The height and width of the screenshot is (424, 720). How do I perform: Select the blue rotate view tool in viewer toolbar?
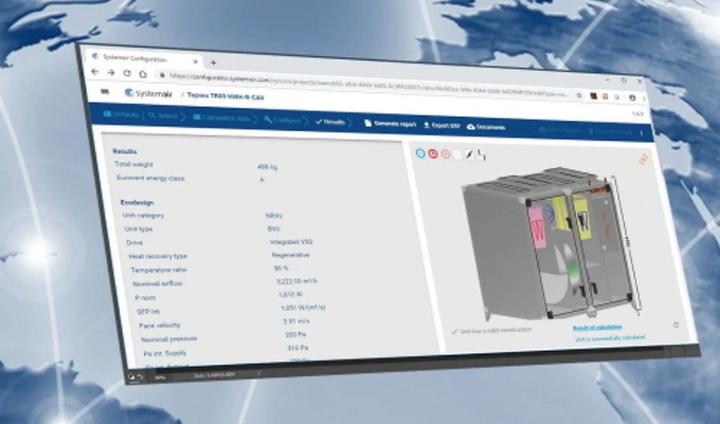pyautogui.click(x=420, y=154)
